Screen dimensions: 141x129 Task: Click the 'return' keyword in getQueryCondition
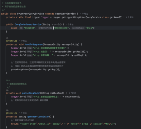pos(15,124)
